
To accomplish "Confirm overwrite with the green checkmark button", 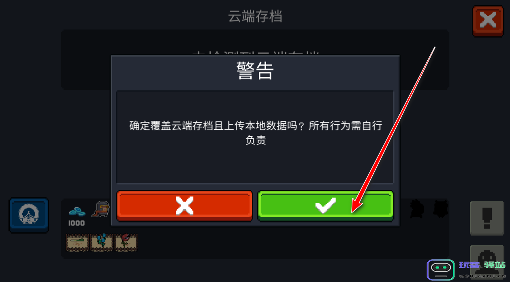I will 326,206.
